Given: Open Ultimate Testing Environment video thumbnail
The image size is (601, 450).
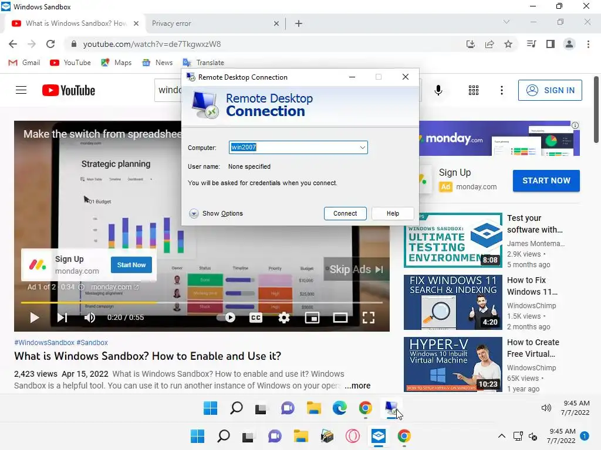Looking at the screenshot, I should click(453, 240).
